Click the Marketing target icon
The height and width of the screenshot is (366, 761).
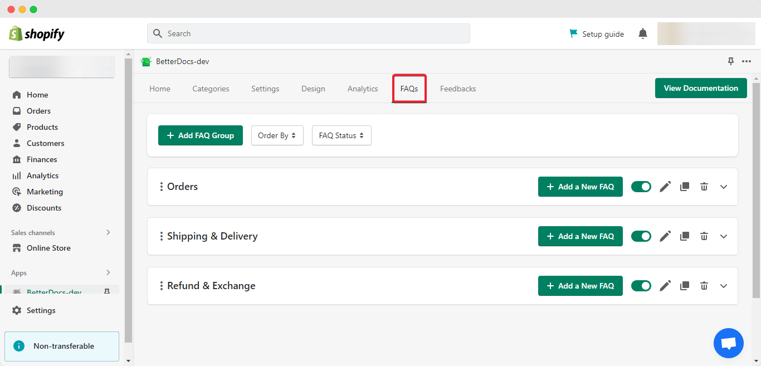(x=17, y=192)
